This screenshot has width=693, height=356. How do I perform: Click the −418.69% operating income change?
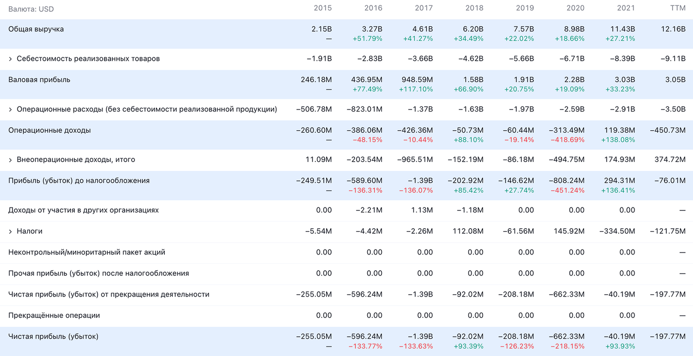(567, 140)
